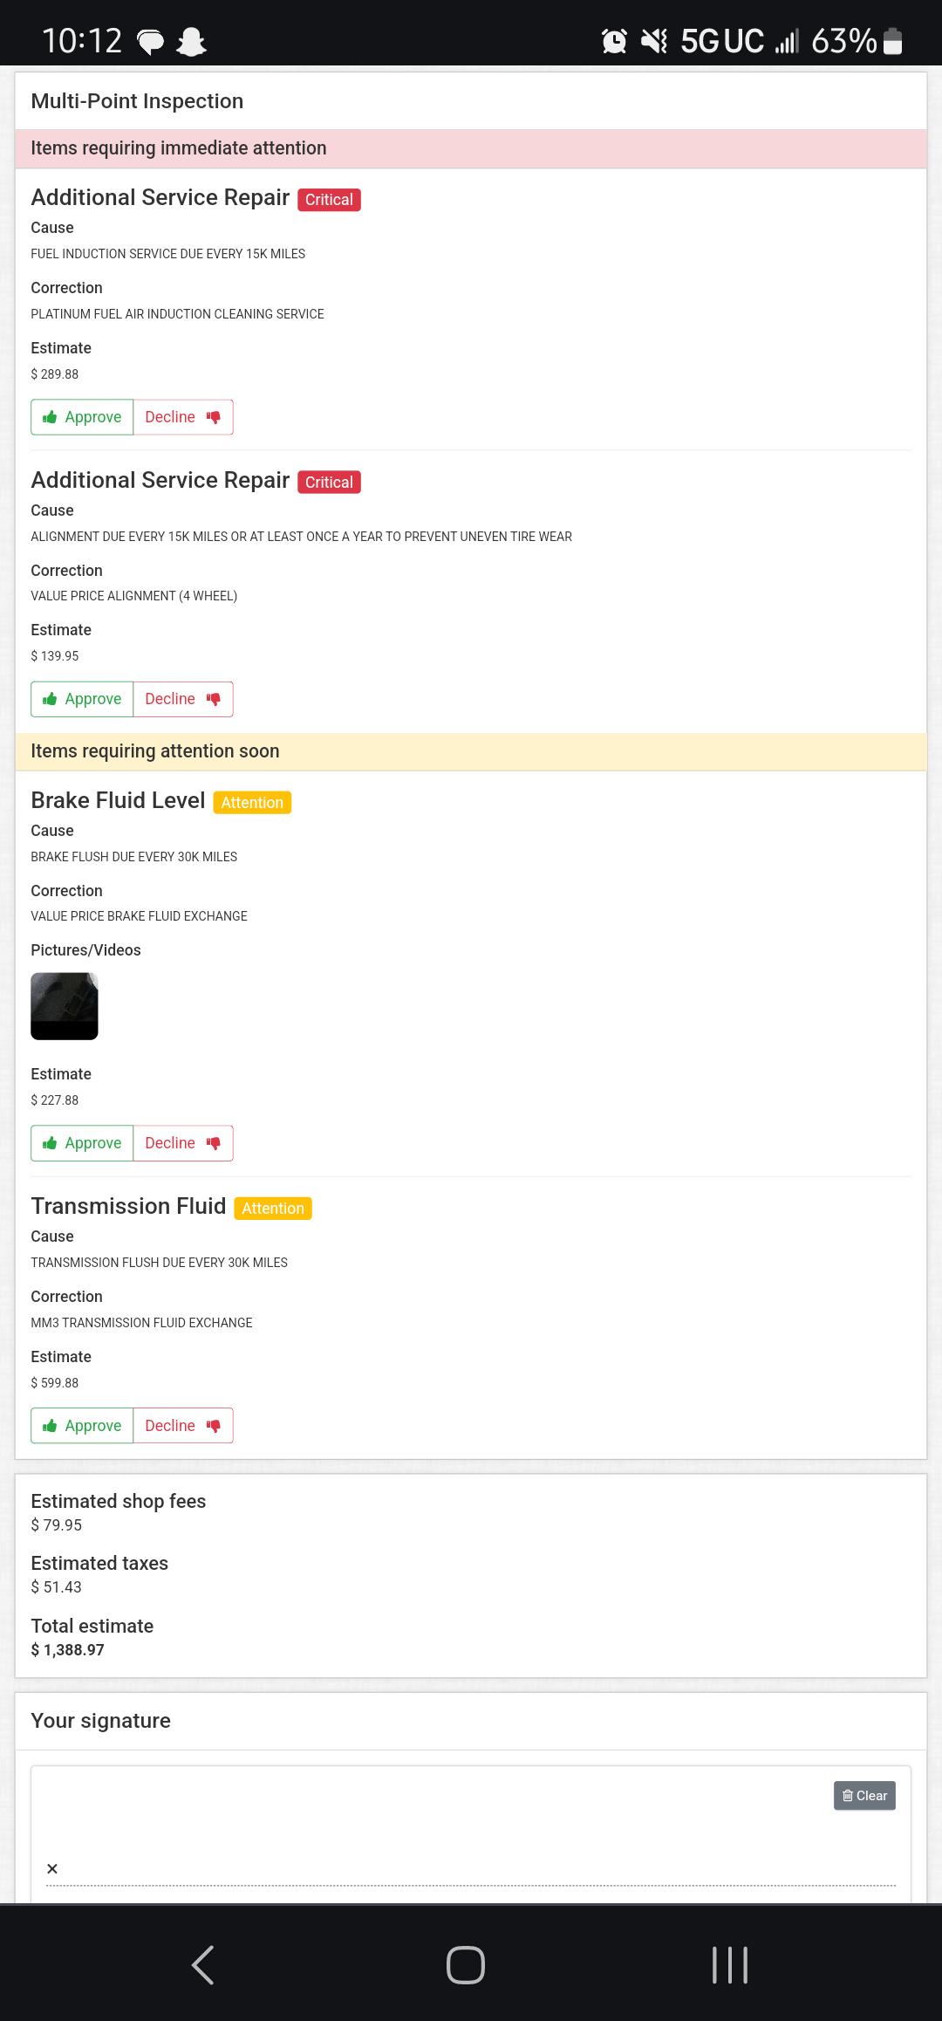Tap the 'Your signature' heading
The image size is (942, 2021).
click(100, 1720)
